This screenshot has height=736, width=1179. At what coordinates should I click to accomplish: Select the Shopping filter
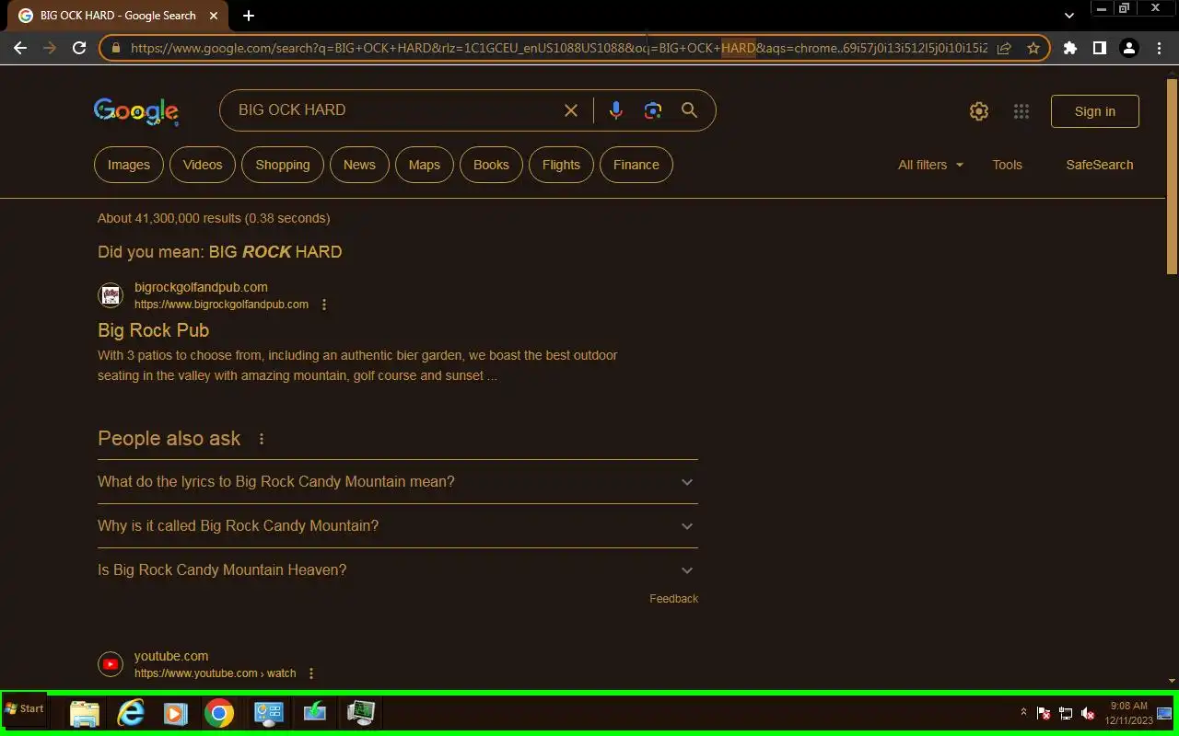coord(283,165)
